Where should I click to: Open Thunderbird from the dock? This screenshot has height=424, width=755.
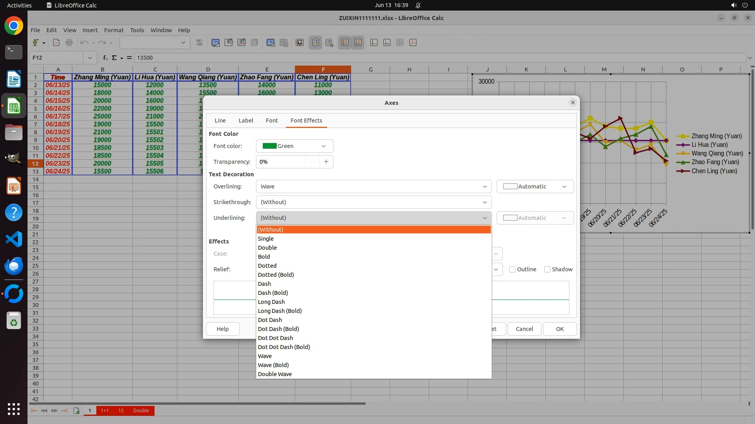pos(14,266)
